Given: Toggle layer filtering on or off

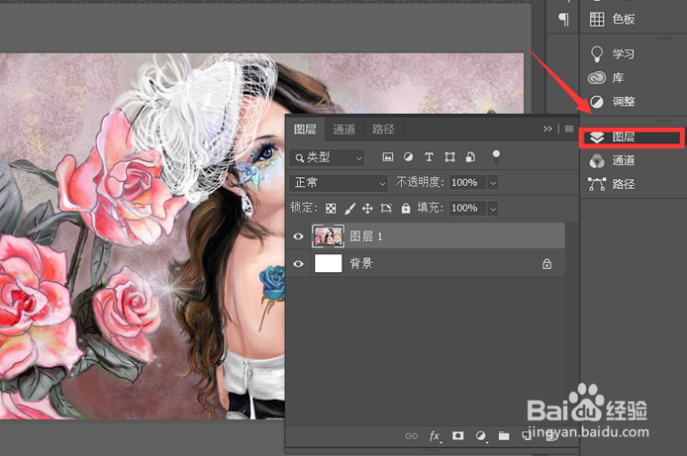Looking at the screenshot, I should click(x=496, y=156).
